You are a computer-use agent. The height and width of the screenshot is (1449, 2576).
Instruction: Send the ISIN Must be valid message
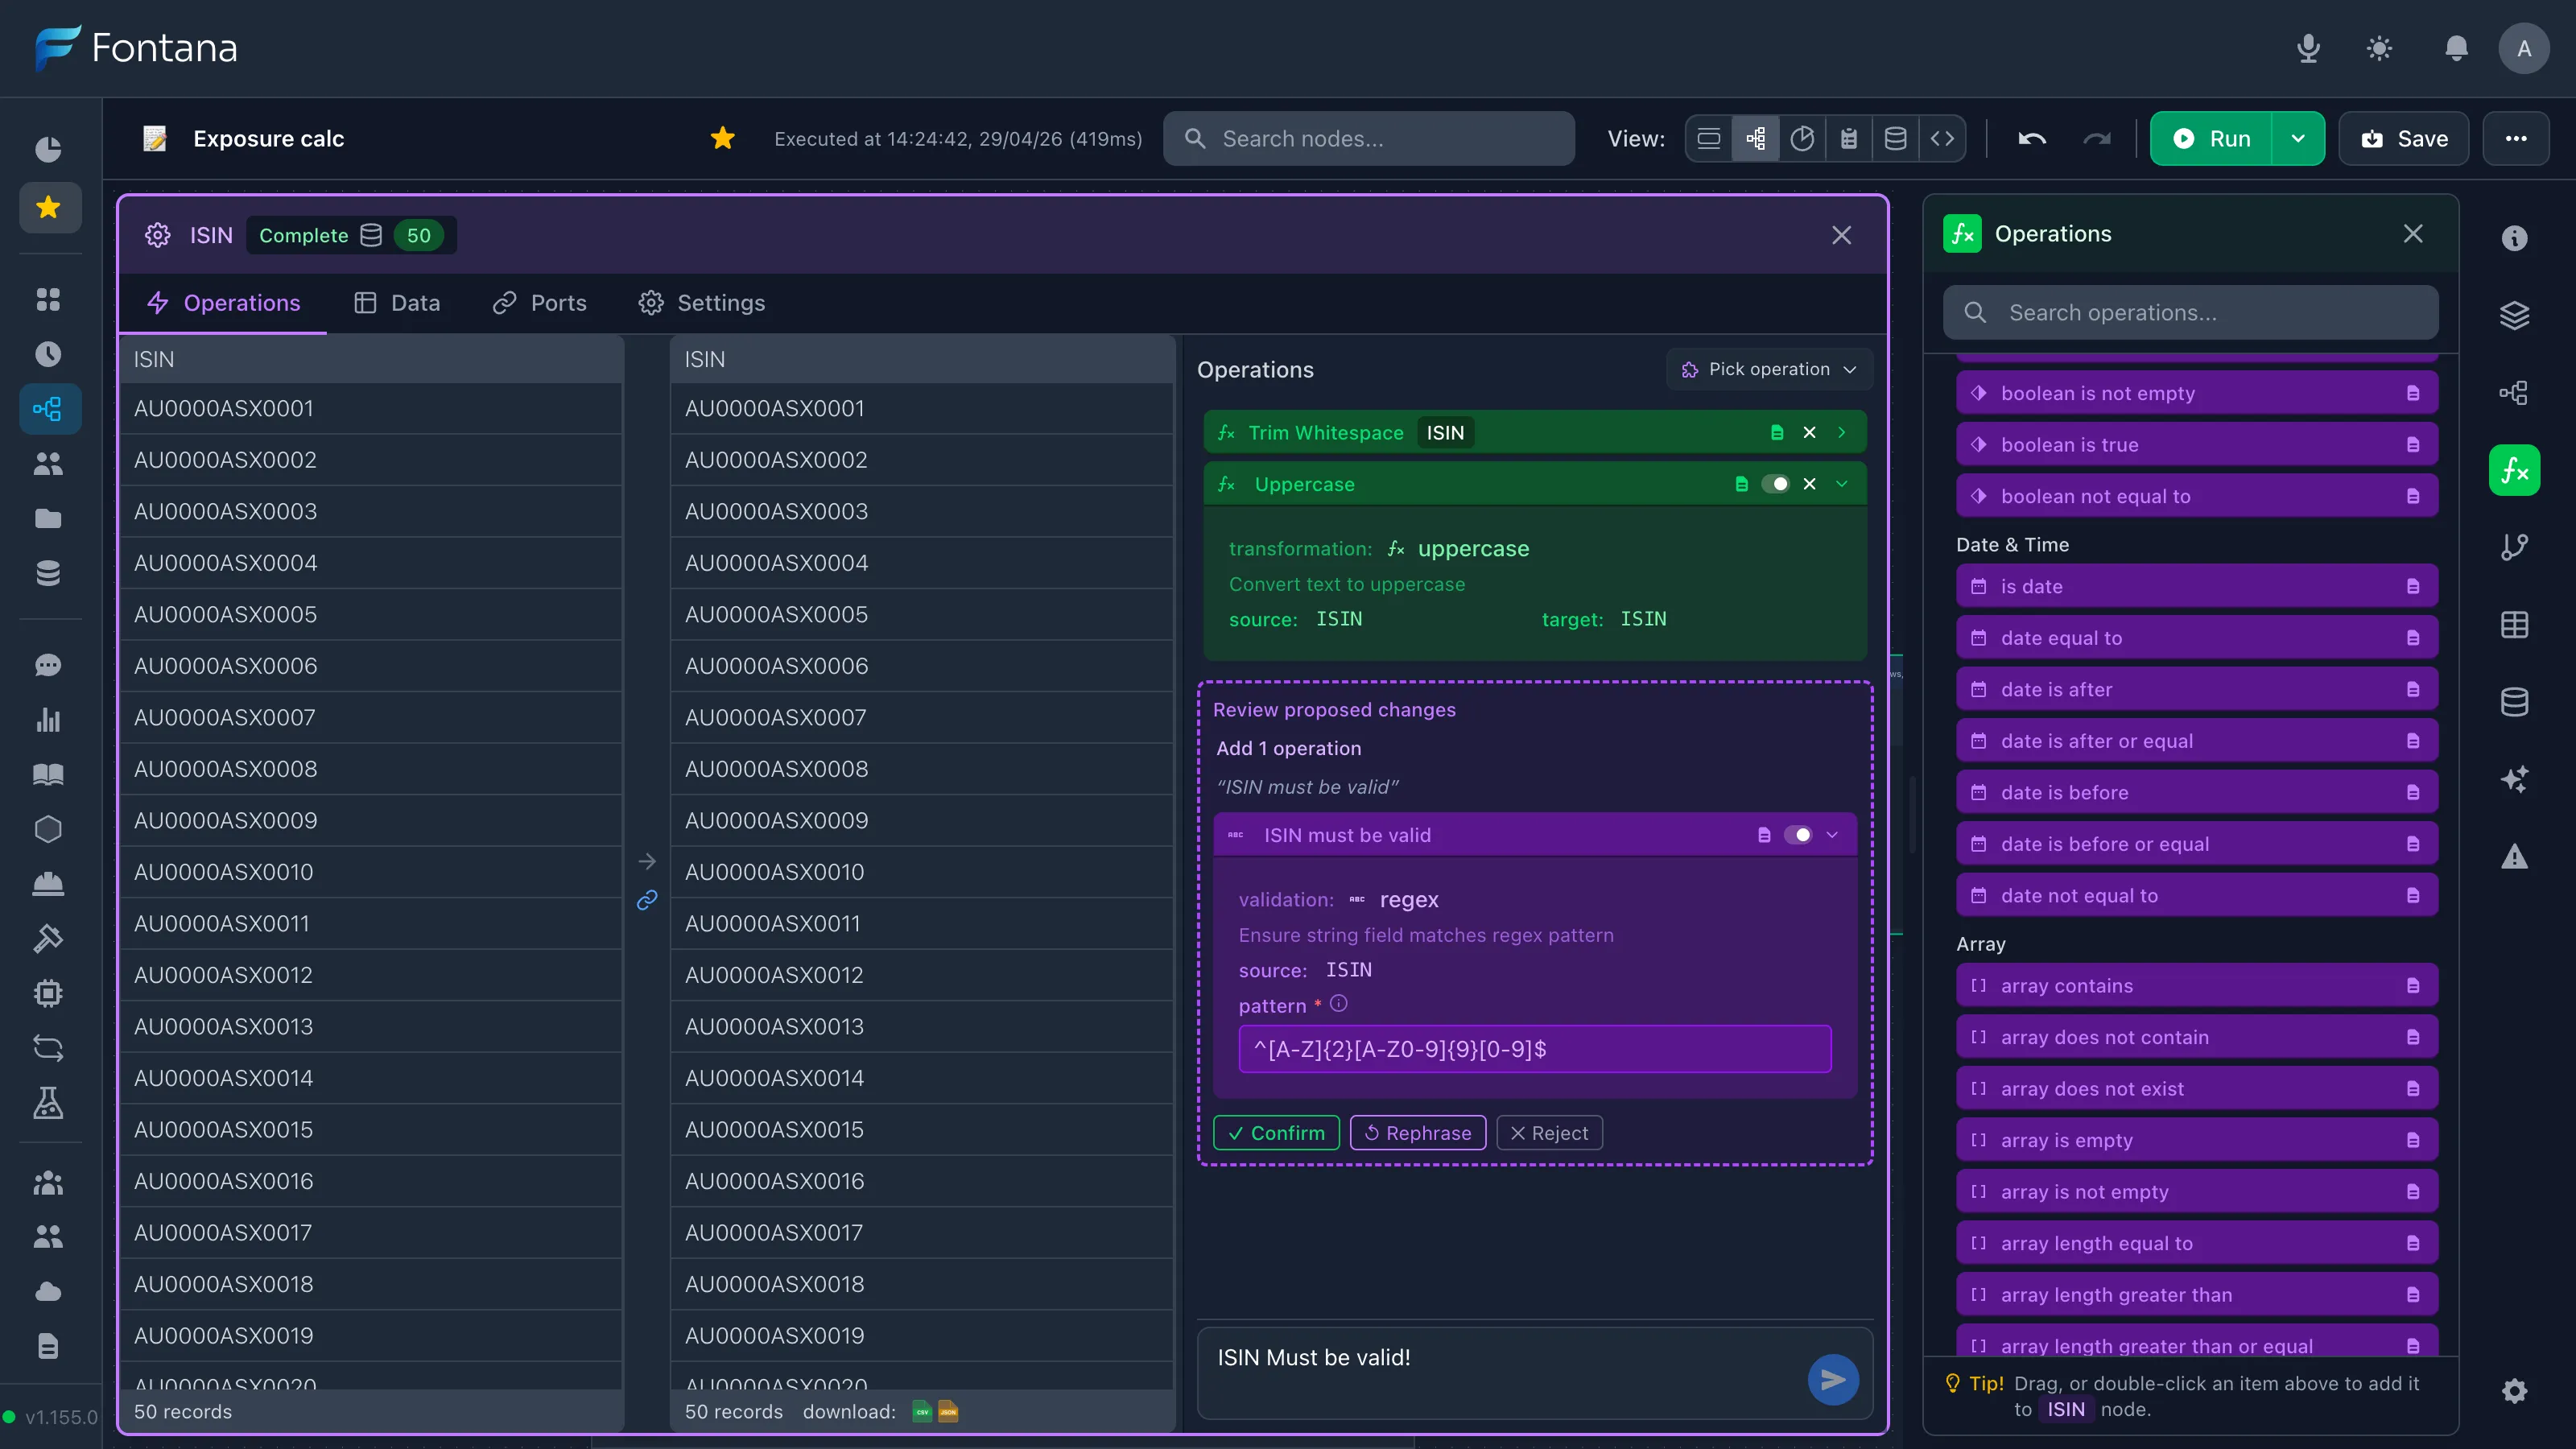(x=1833, y=1380)
